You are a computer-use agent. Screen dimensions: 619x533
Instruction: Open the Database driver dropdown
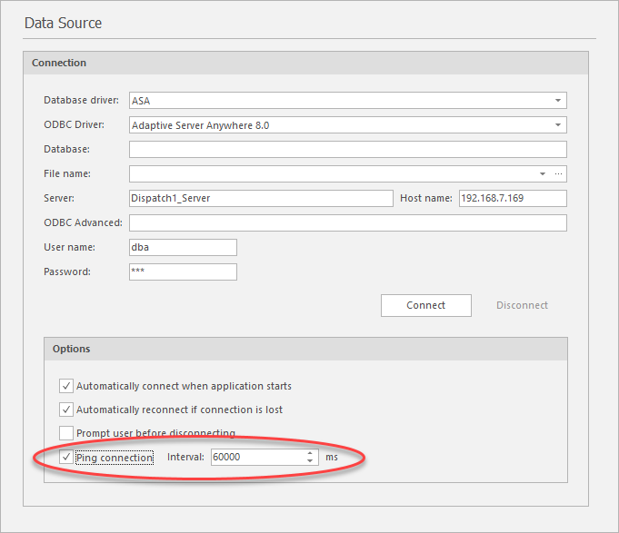coord(556,101)
